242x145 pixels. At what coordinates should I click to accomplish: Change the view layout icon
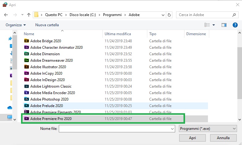pos(207,25)
